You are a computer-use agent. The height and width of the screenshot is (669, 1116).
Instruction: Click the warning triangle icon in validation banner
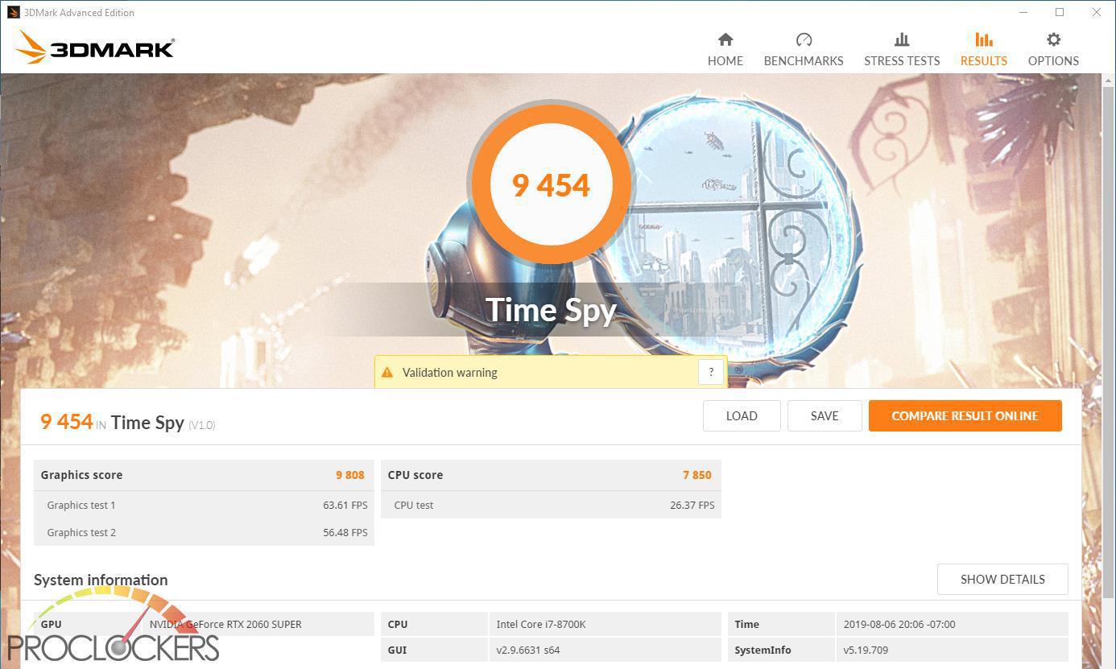[x=387, y=372]
